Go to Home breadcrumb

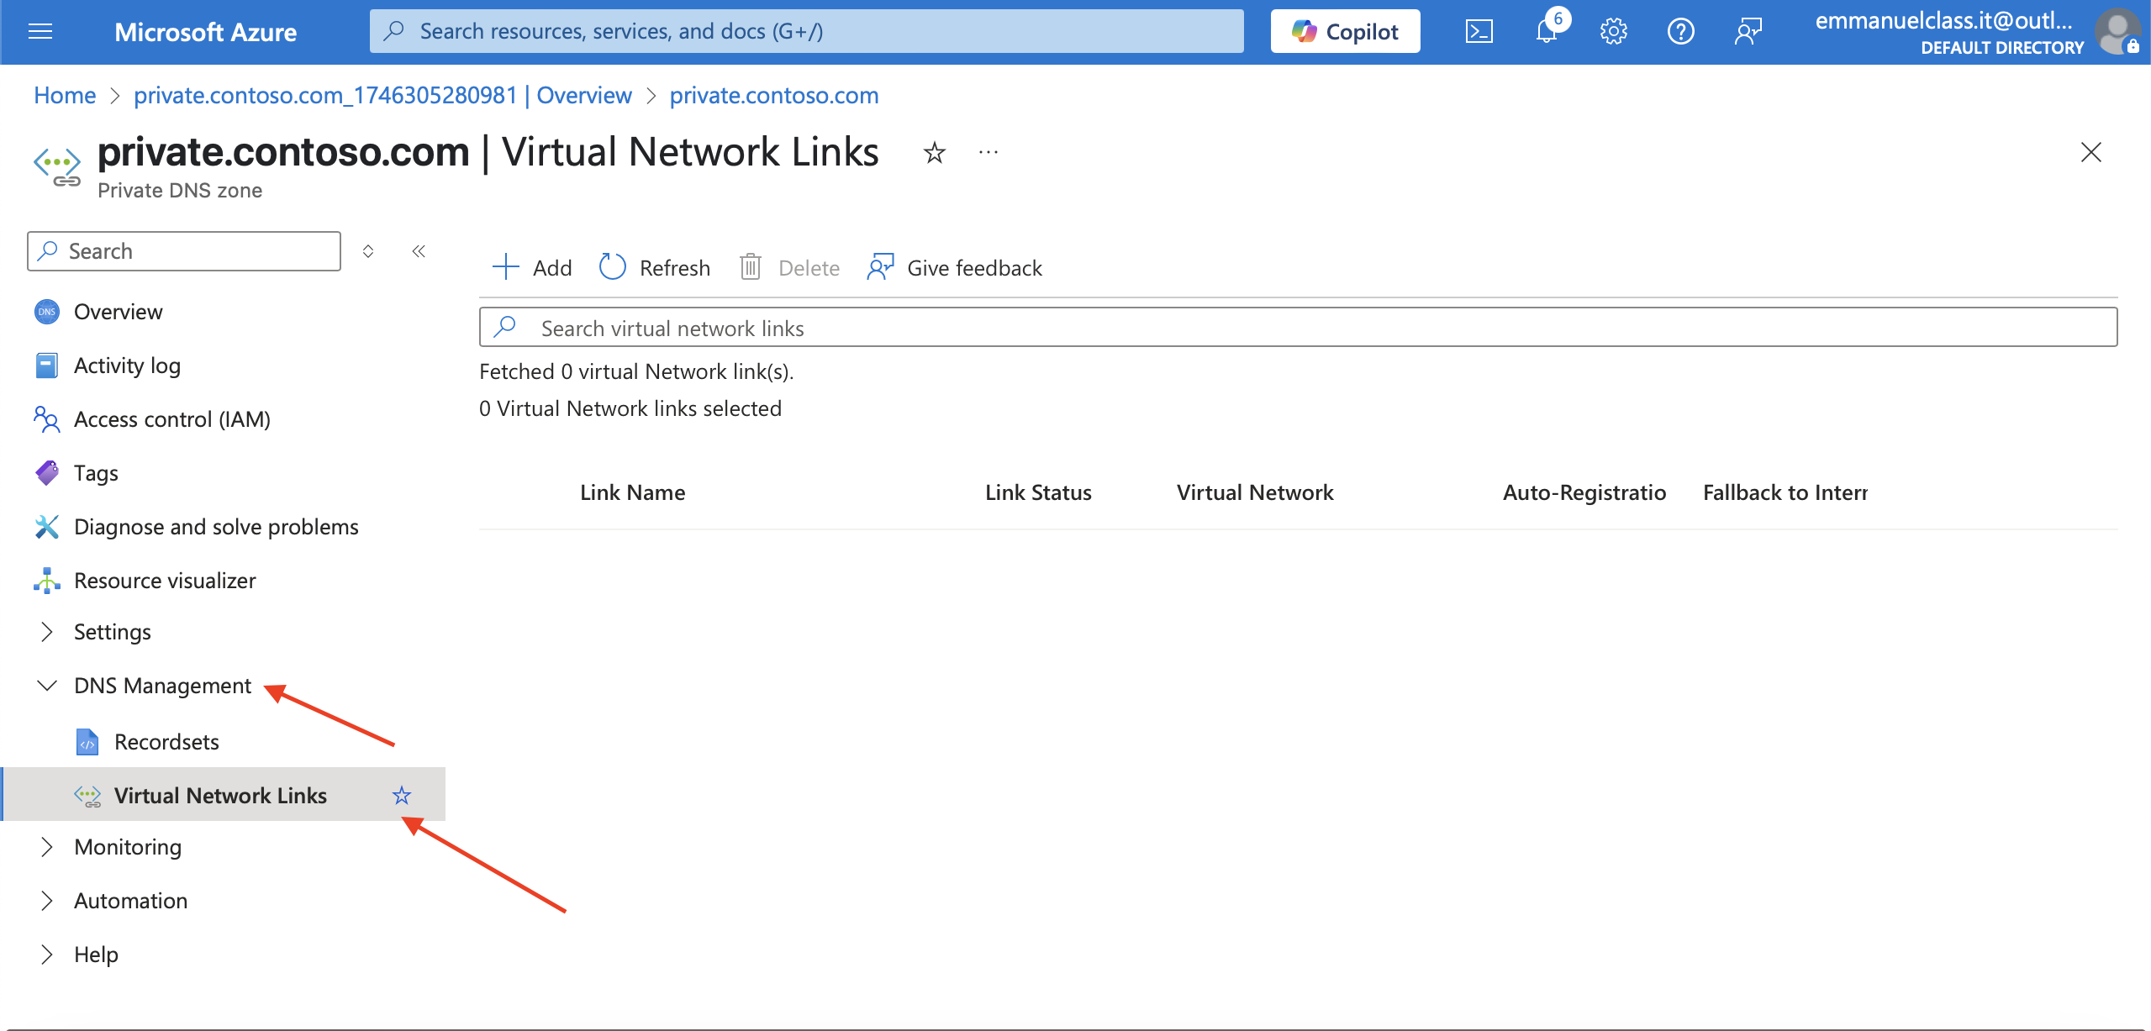coord(65,95)
